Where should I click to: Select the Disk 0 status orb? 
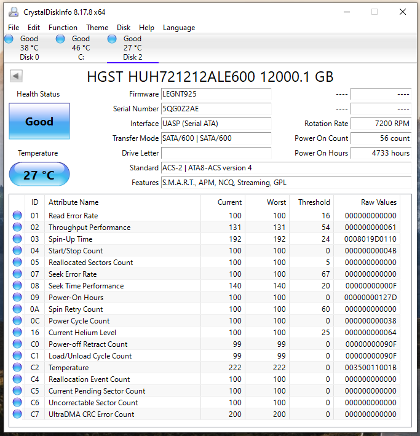9,39
